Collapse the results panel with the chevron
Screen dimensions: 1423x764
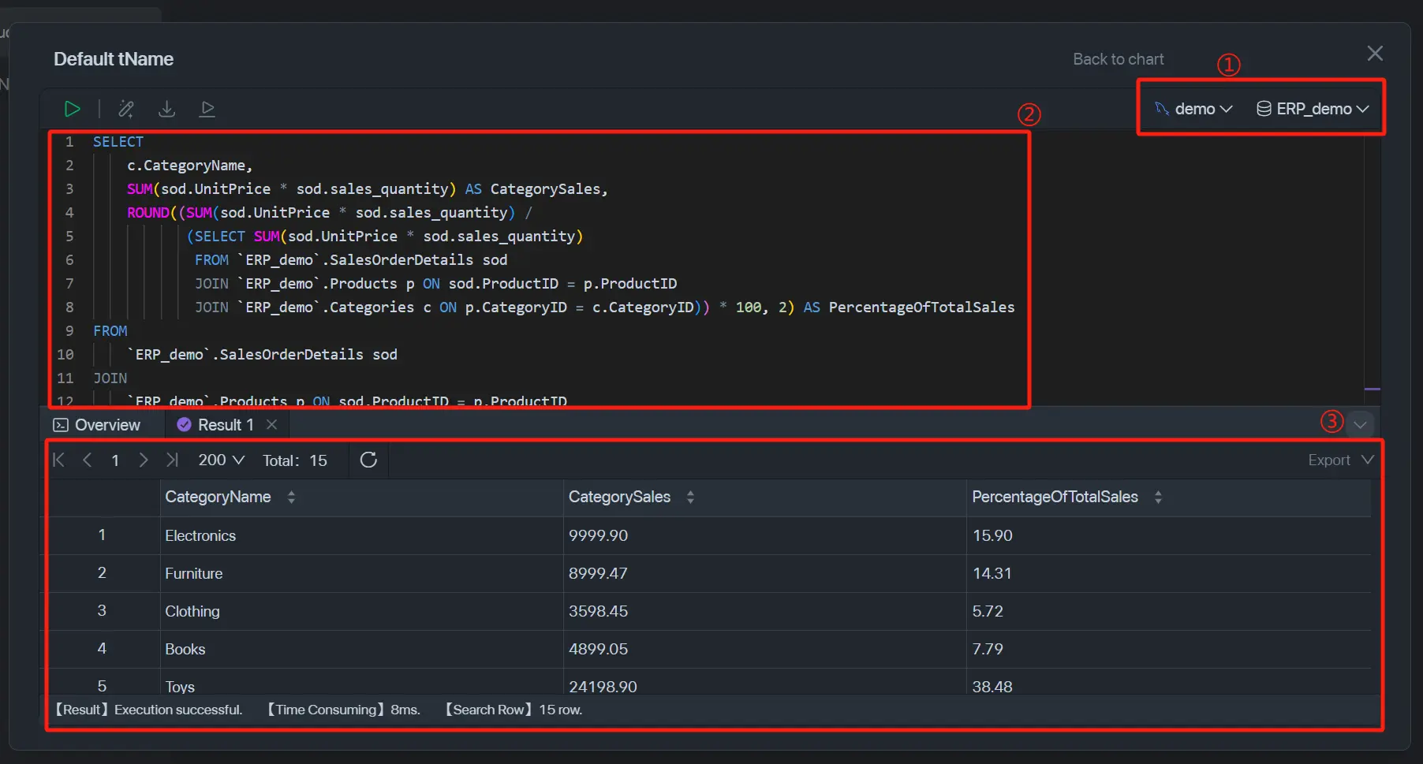click(1360, 424)
